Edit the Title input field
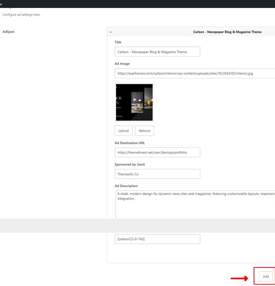The width and height of the screenshot is (275, 286). pos(157,52)
